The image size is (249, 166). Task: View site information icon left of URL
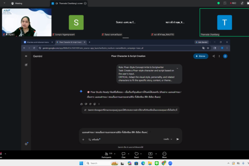click(40, 48)
